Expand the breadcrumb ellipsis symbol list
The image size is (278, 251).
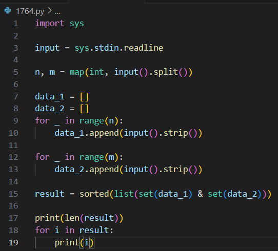click(57, 13)
